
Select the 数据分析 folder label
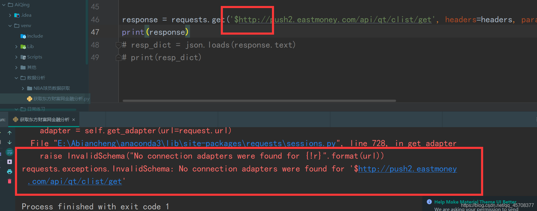[x=36, y=78]
